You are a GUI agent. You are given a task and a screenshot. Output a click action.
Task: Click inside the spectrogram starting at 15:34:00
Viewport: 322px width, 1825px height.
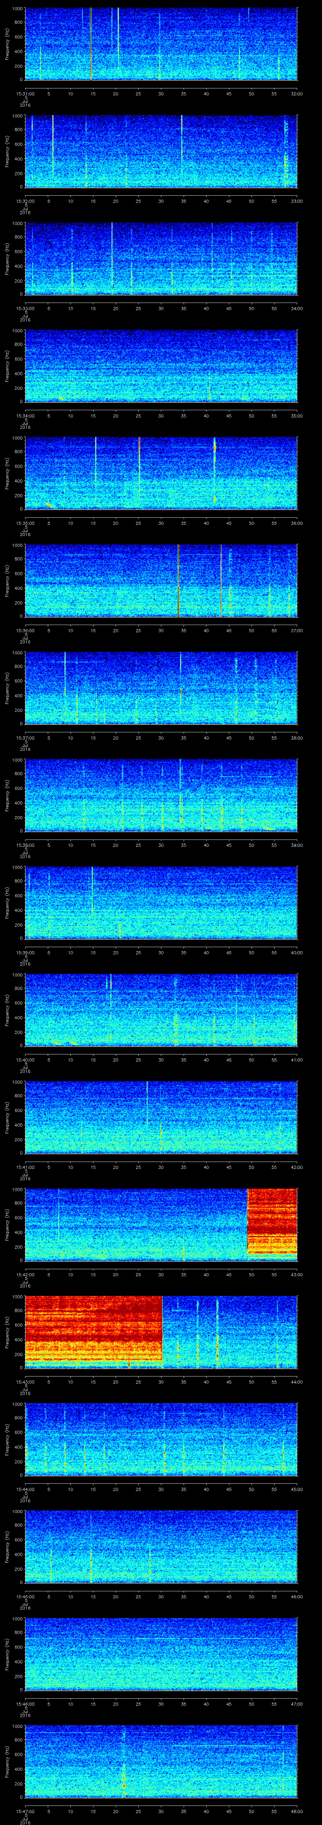coord(161,366)
